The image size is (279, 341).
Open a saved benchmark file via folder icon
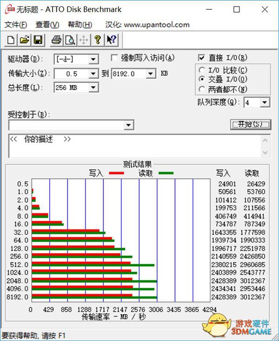coord(24,40)
